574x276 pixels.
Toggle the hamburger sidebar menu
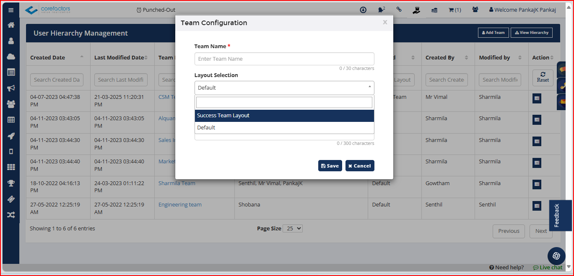(x=11, y=10)
